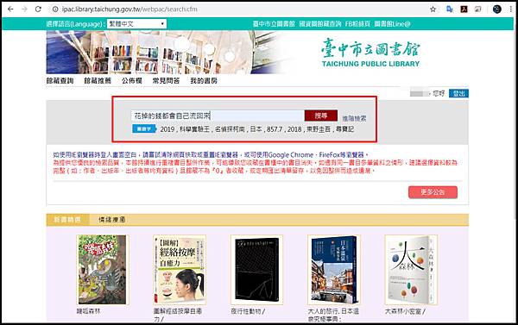Image resolution: width=518 pixels, height=325 pixels.
Task: Switch to the 新書精選 tab
Action: pyautogui.click(x=67, y=220)
